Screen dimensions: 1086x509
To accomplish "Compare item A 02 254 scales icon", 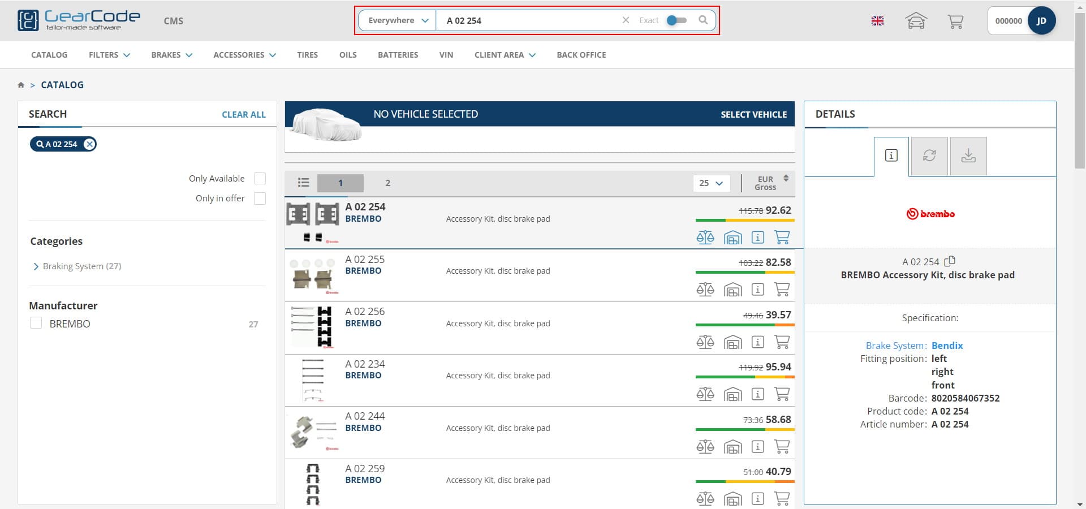I will pyautogui.click(x=705, y=238).
